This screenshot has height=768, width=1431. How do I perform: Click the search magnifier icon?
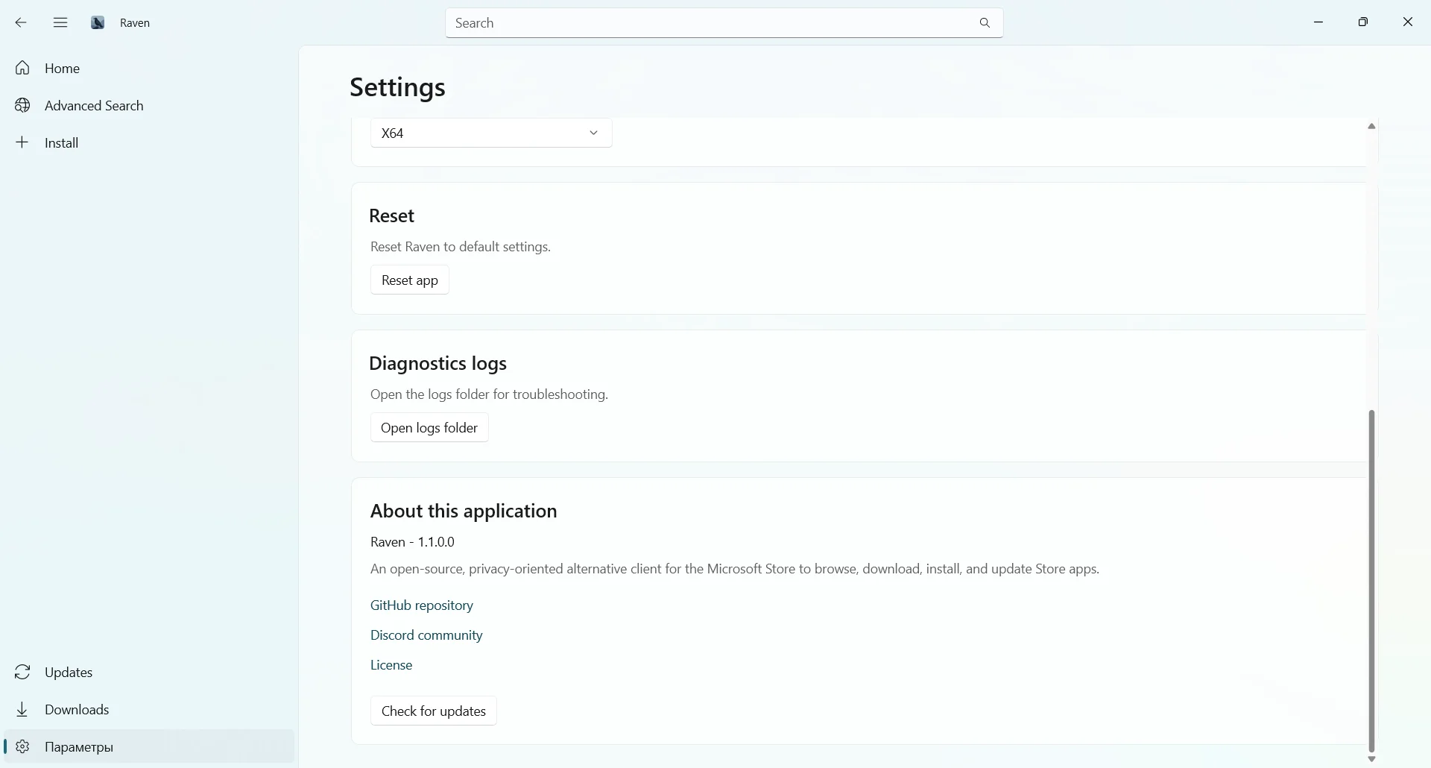pos(985,23)
